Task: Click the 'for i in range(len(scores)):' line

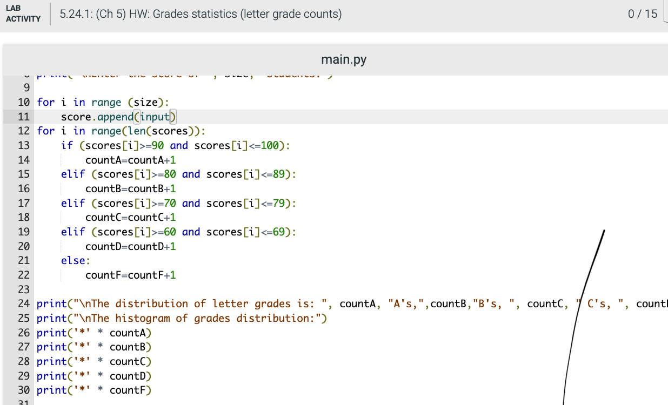Action: tap(122, 131)
